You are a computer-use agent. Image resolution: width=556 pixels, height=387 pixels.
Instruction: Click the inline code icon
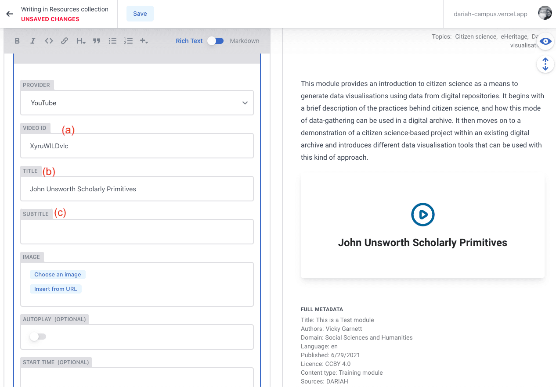pos(49,41)
